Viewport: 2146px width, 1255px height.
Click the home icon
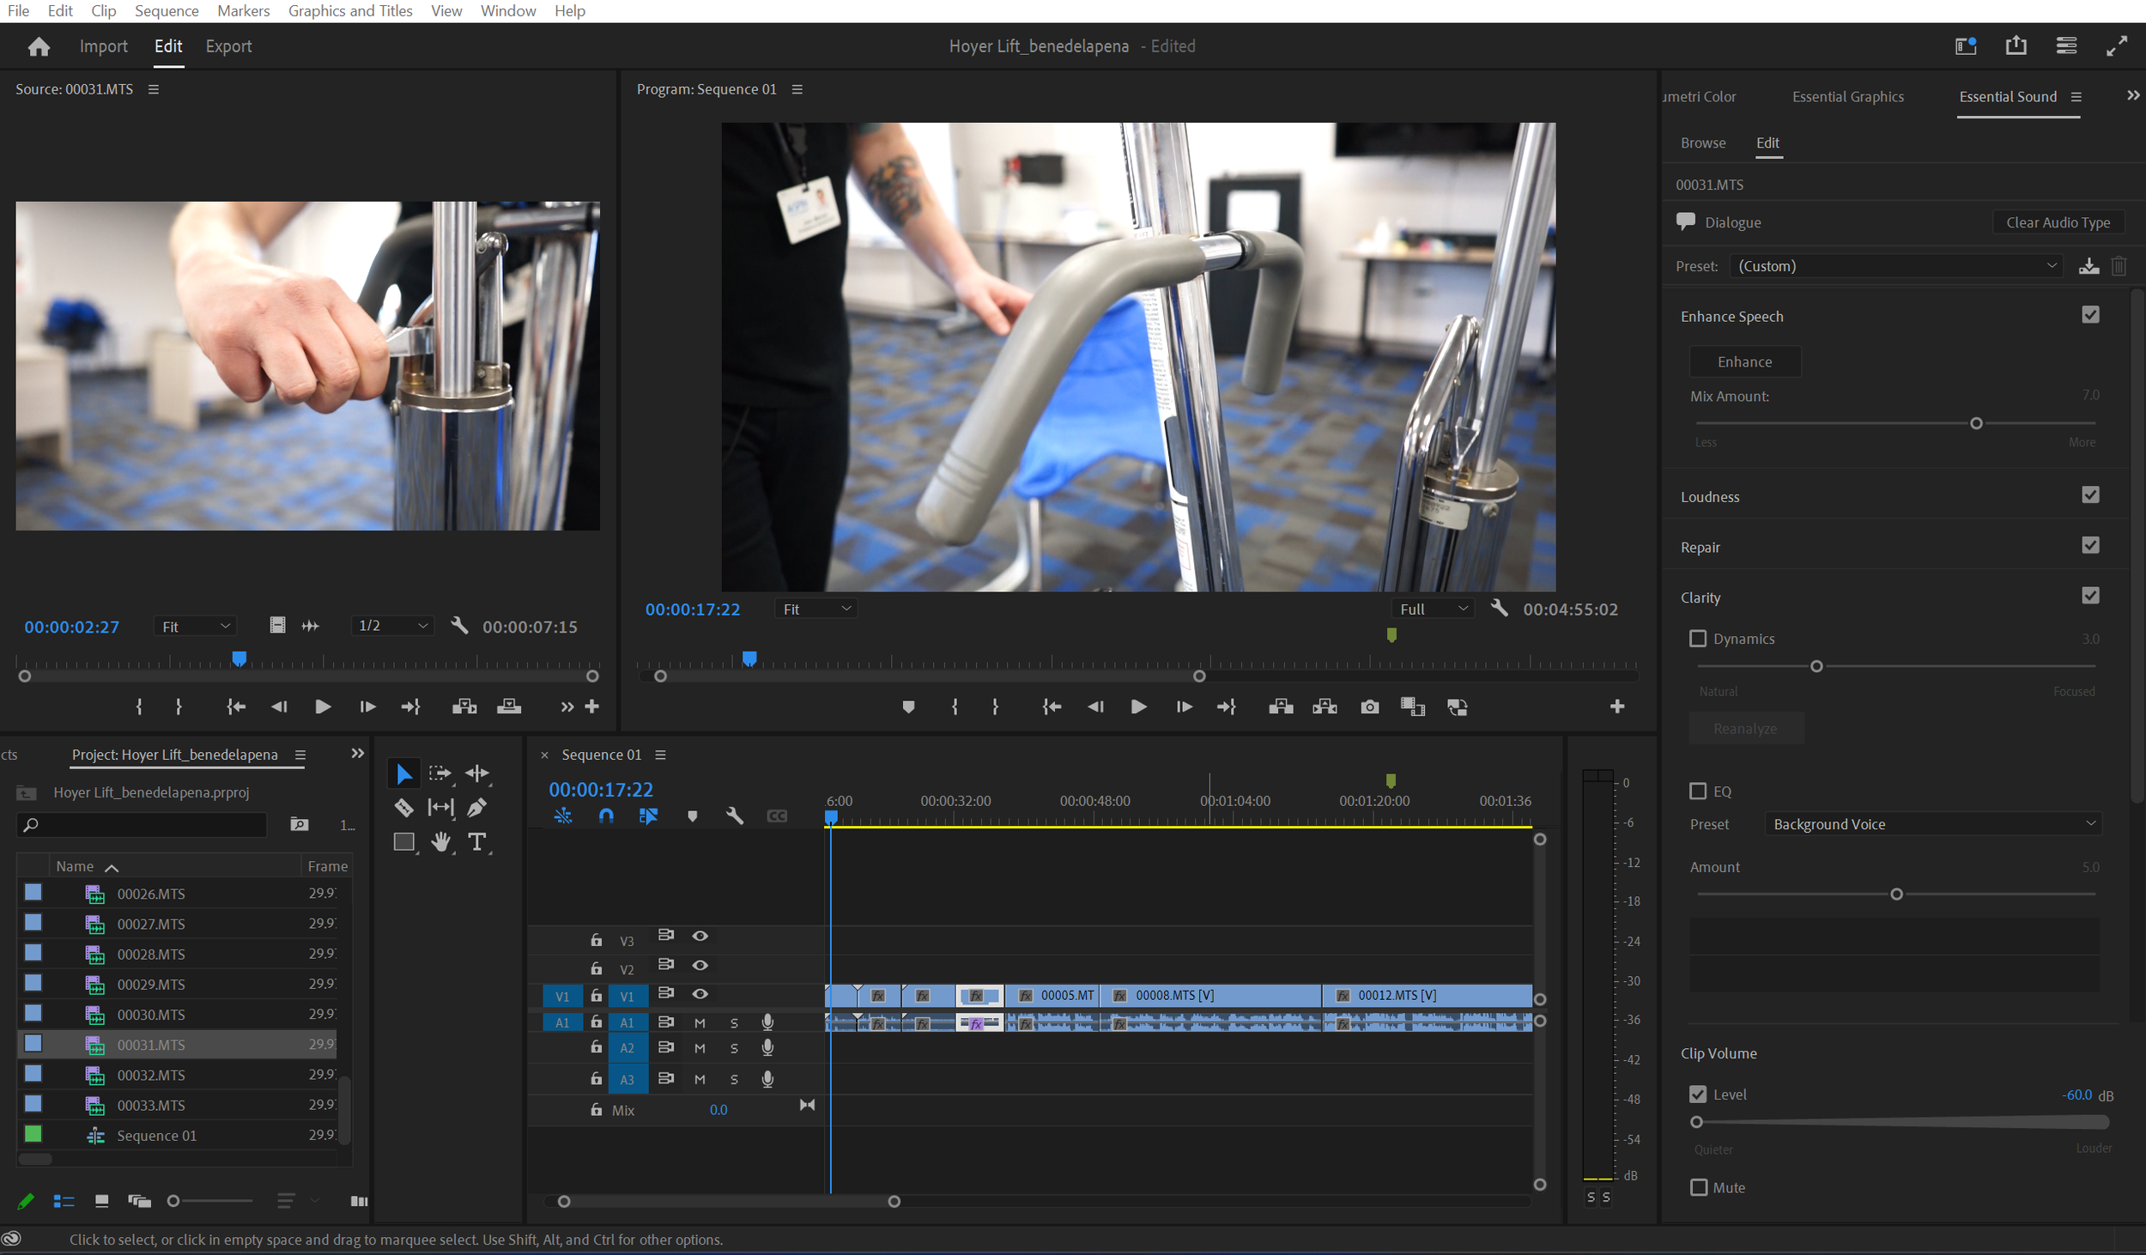tap(39, 46)
